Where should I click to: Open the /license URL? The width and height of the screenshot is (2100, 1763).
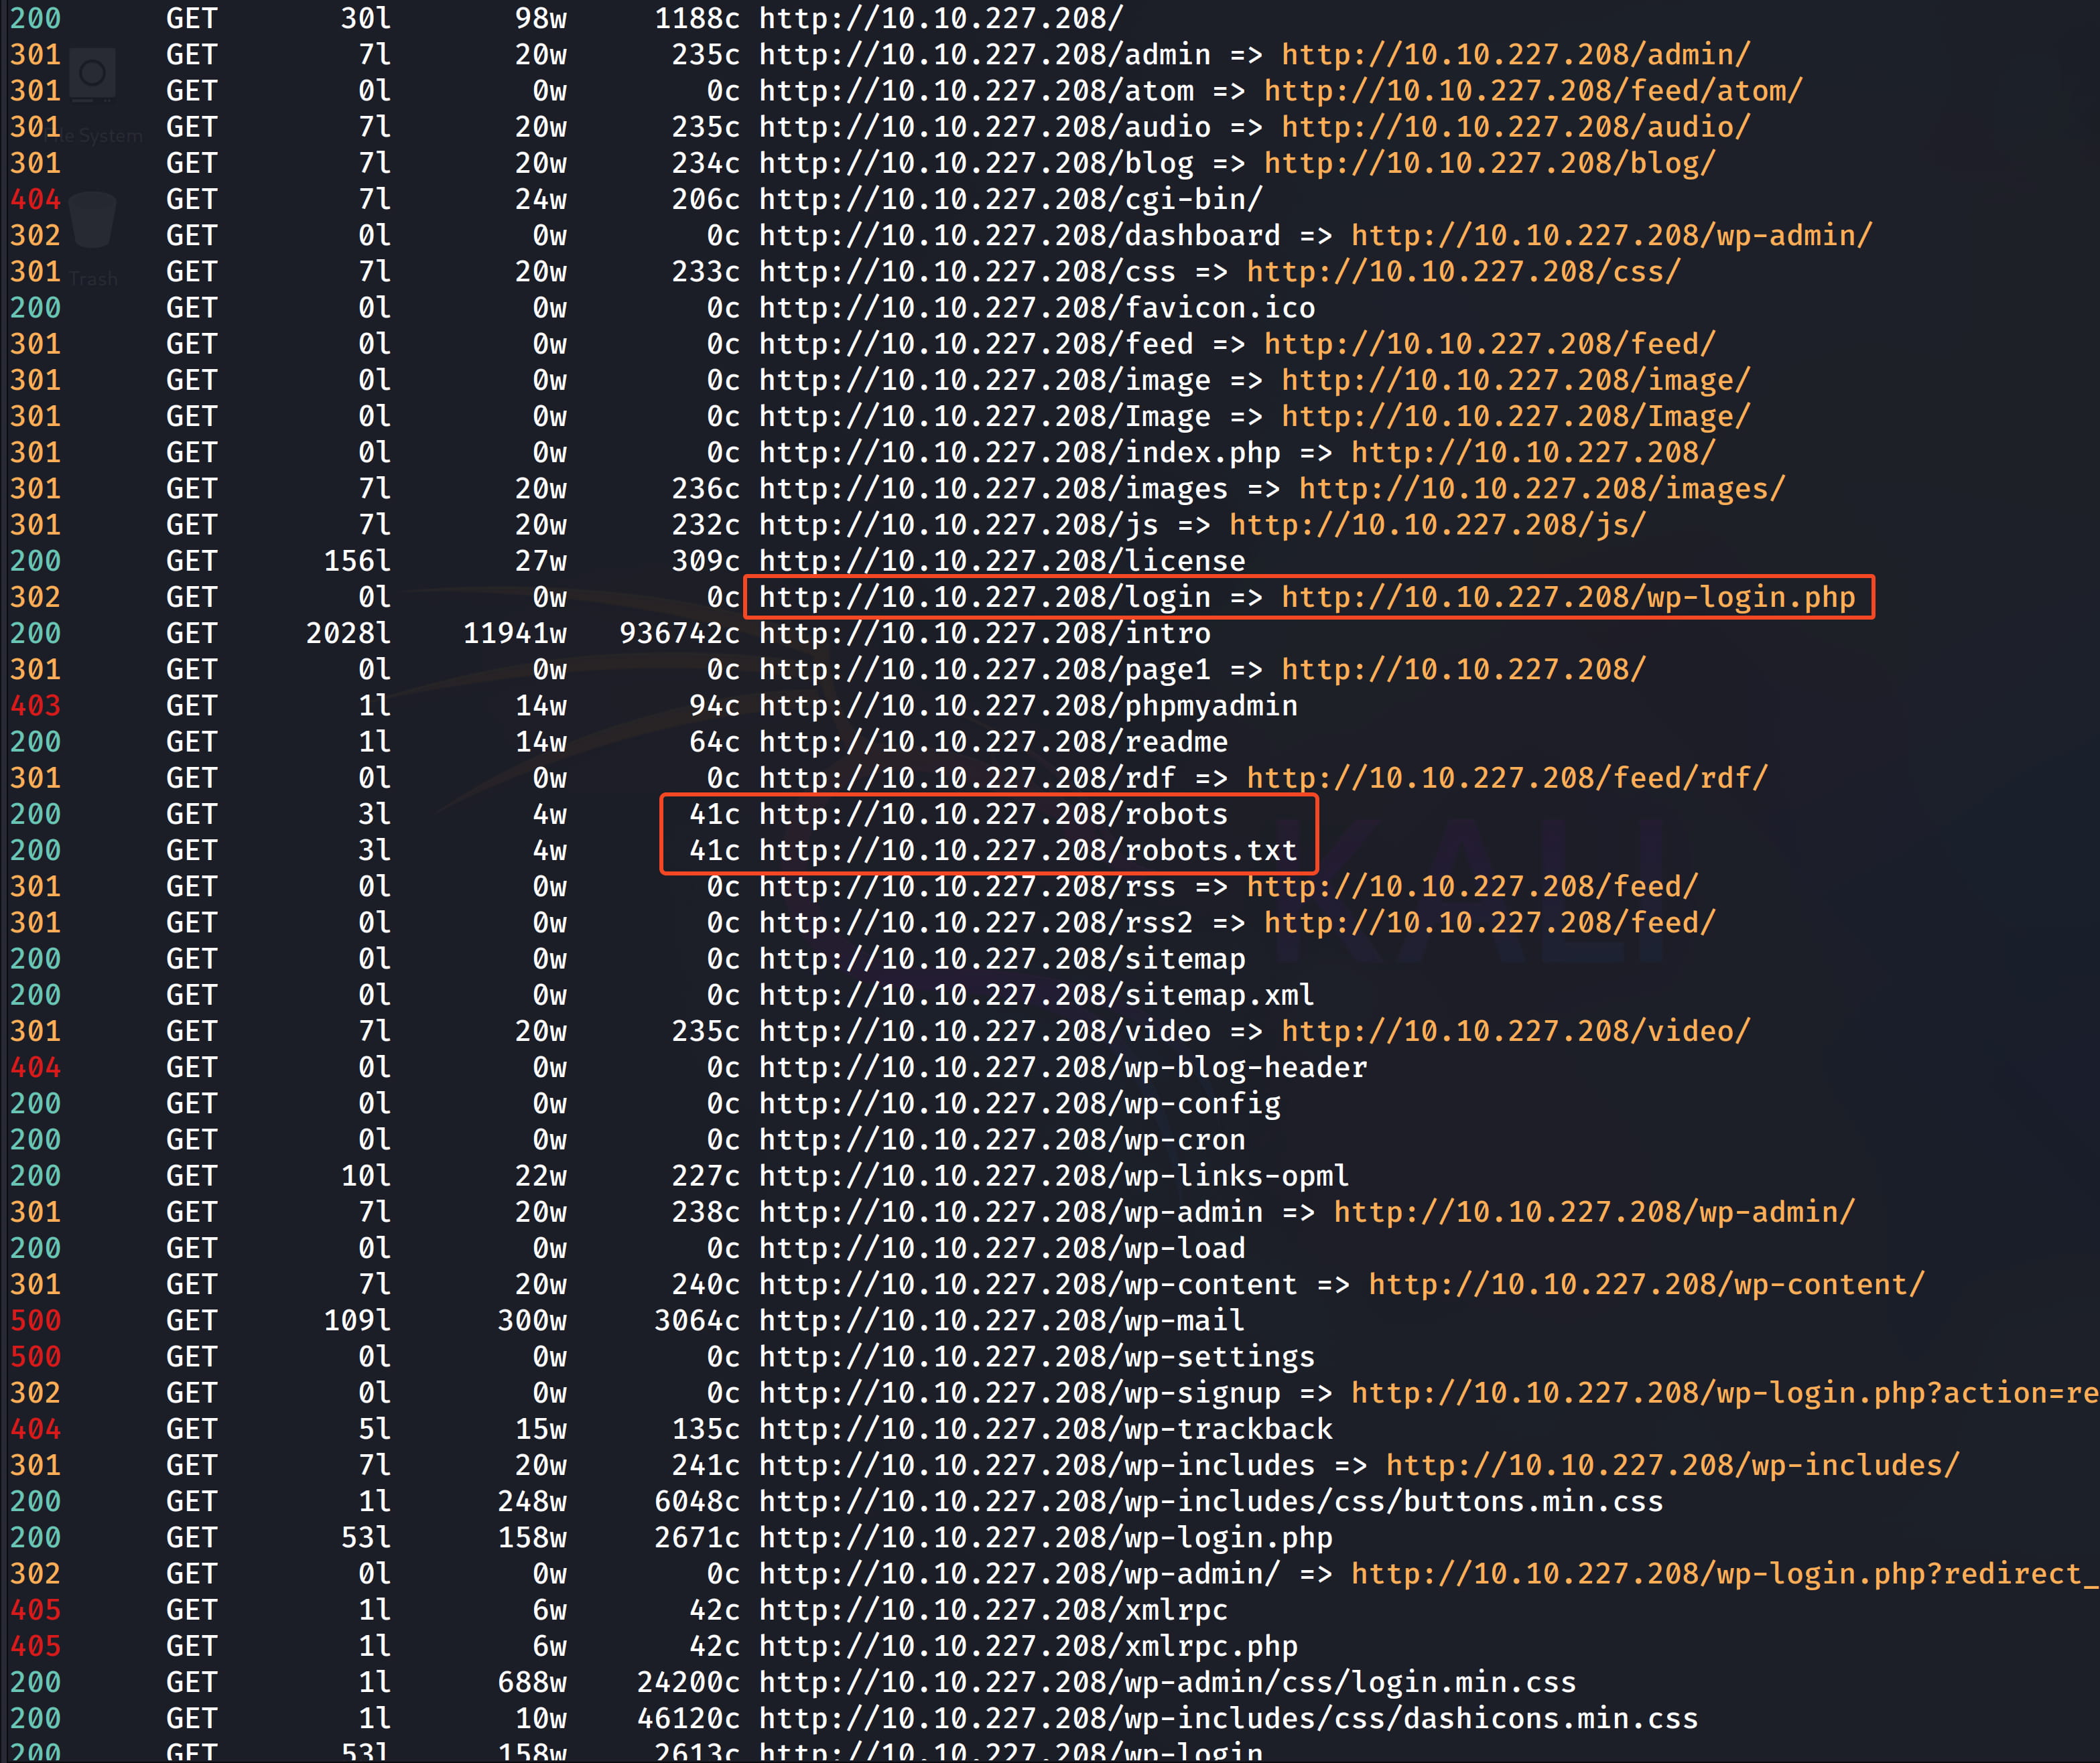point(1001,562)
